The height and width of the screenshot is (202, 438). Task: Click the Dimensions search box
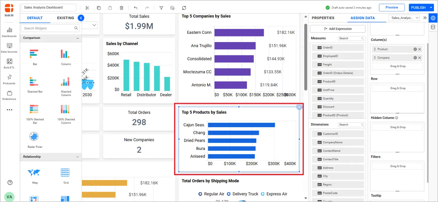(x=352, y=125)
